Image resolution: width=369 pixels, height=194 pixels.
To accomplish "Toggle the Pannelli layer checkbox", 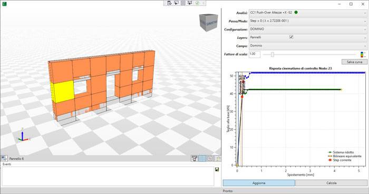I will coord(291,37).
